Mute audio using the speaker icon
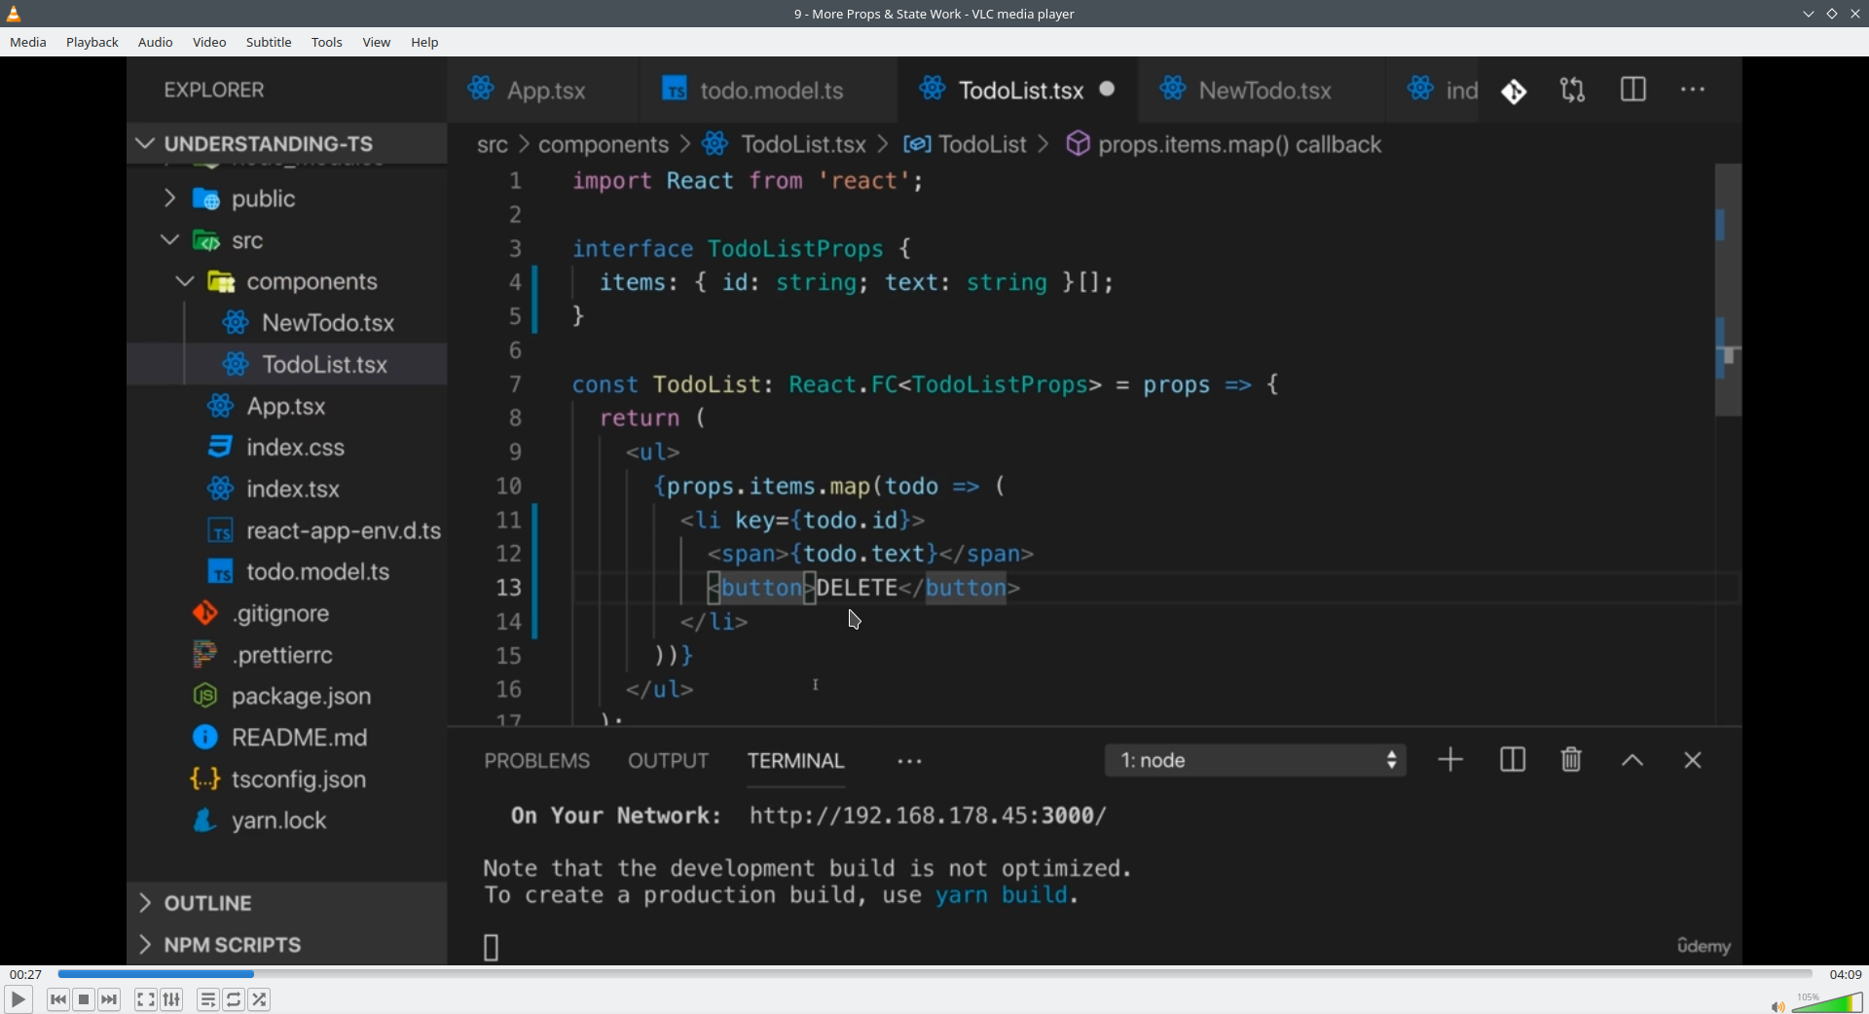This screenshot has width=1869, height=1014. click(1777, 1006)
